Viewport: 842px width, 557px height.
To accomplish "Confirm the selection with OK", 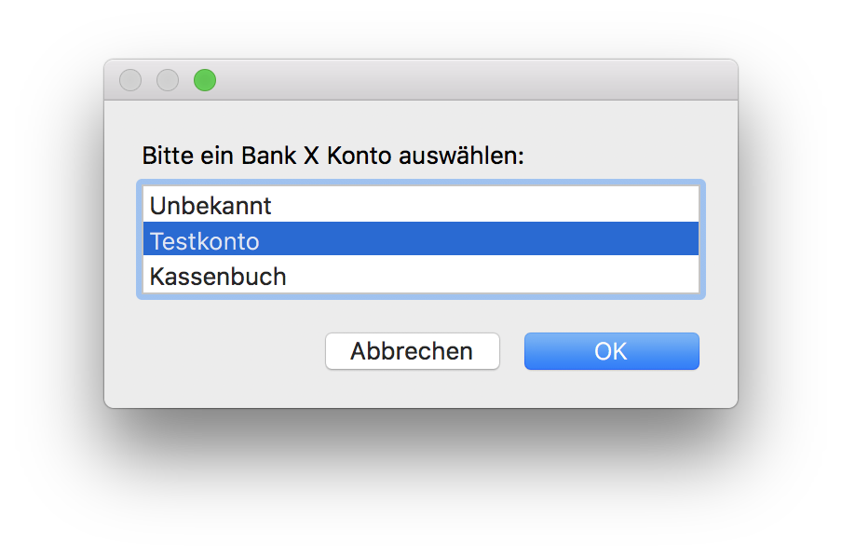I will click(611, 351).
